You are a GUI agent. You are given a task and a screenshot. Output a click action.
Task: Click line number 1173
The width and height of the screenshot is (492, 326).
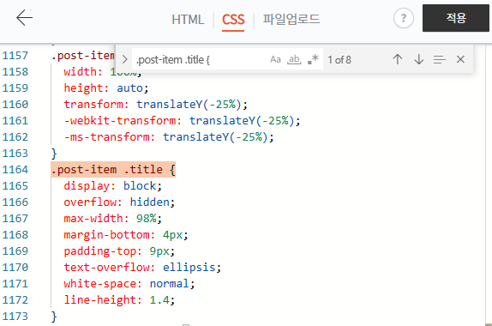(15, 317)
